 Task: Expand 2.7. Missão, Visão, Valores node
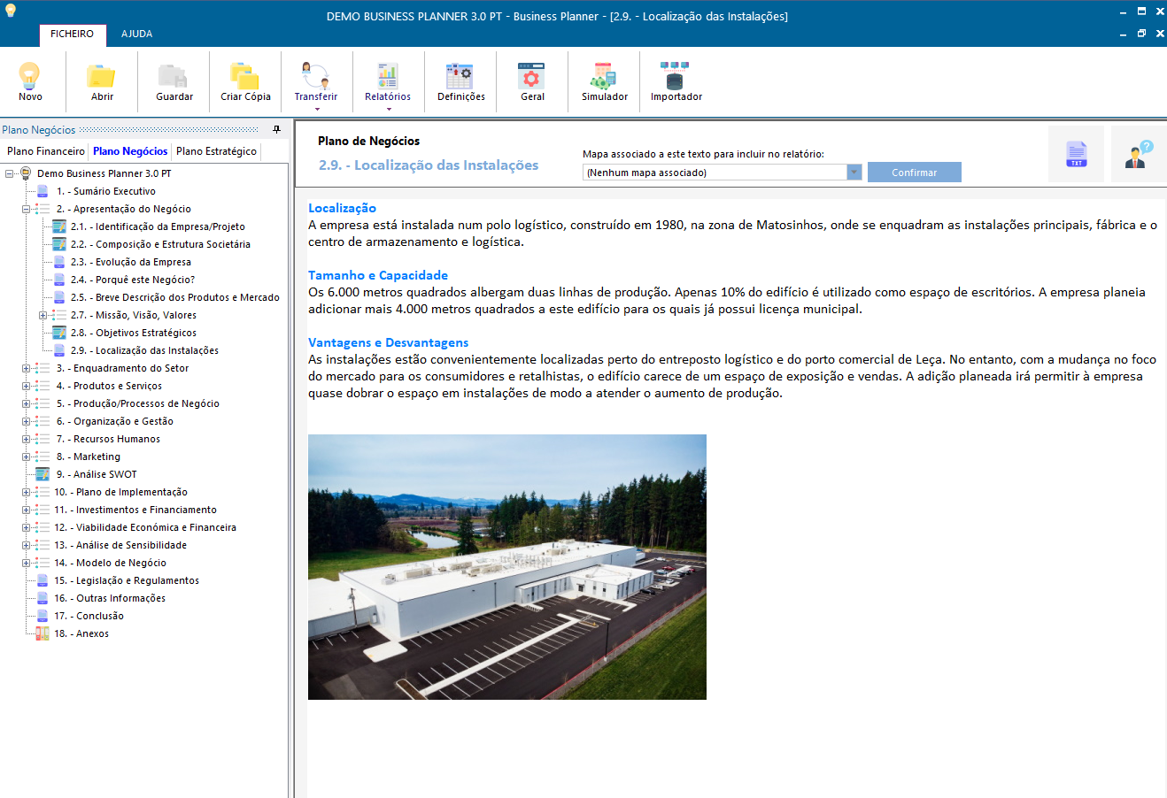click(x=43, y=315)
